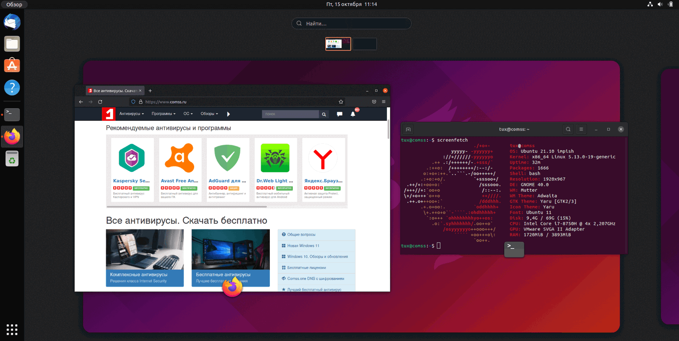Click the "DE: GNOME 40.0" terminal line
679x341 pixels.
[529, 185]
